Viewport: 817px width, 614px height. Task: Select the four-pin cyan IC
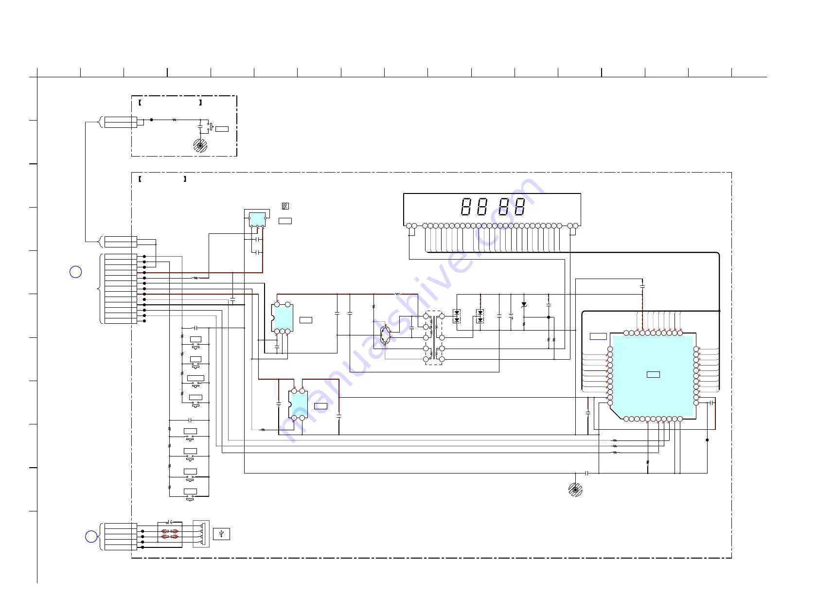(x=298, y=404)
